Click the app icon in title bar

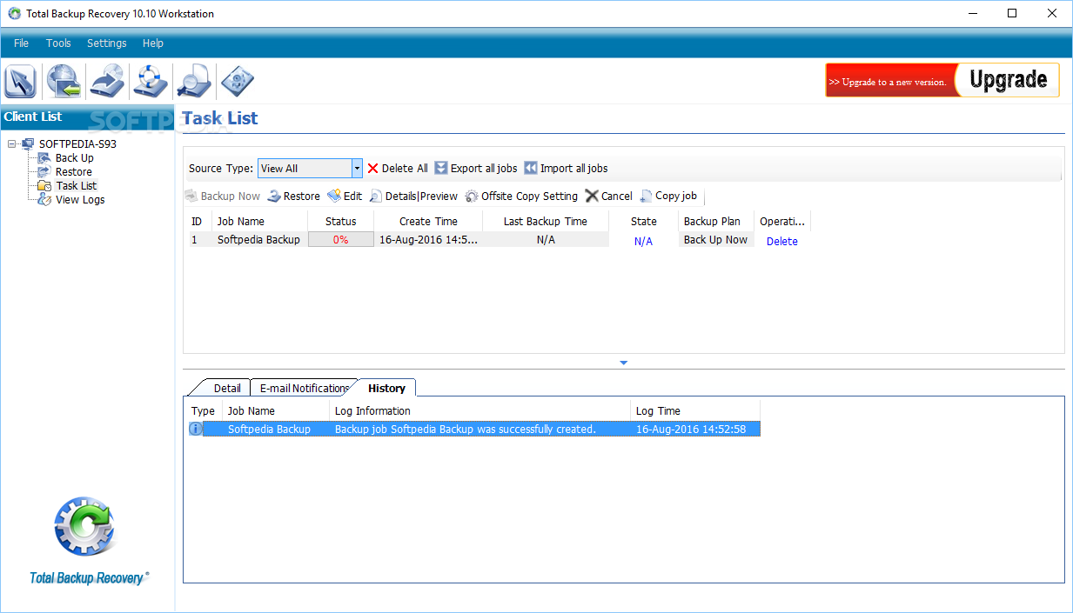pyautogui.click(x=14, y=14)
